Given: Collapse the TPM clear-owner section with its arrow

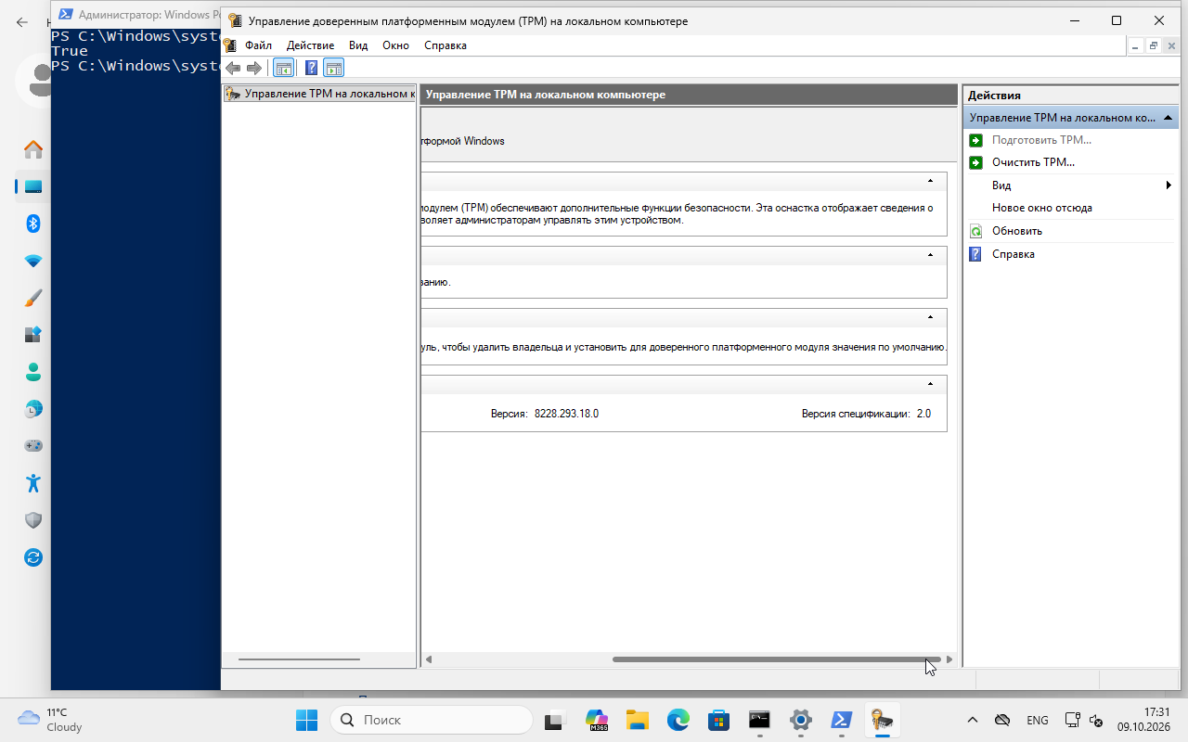Looking at the screenshot, I should (x=930, y=318).
